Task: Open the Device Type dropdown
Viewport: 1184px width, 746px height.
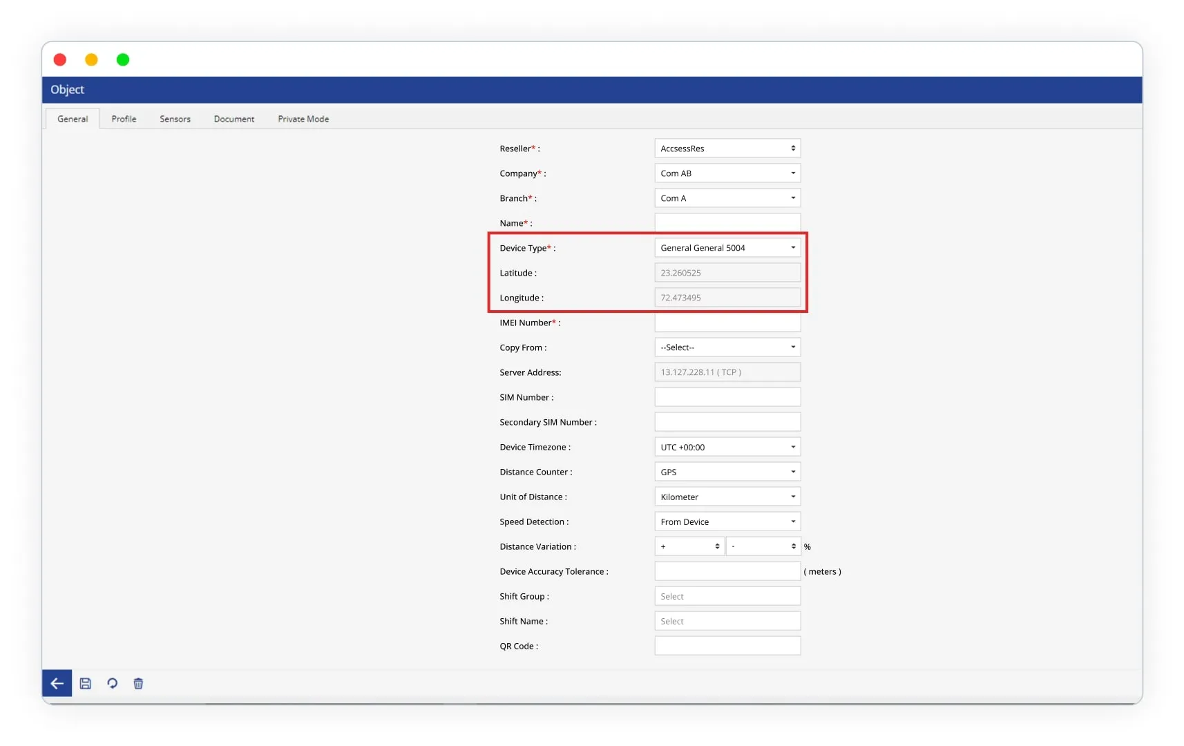Action: coord(727,248)
